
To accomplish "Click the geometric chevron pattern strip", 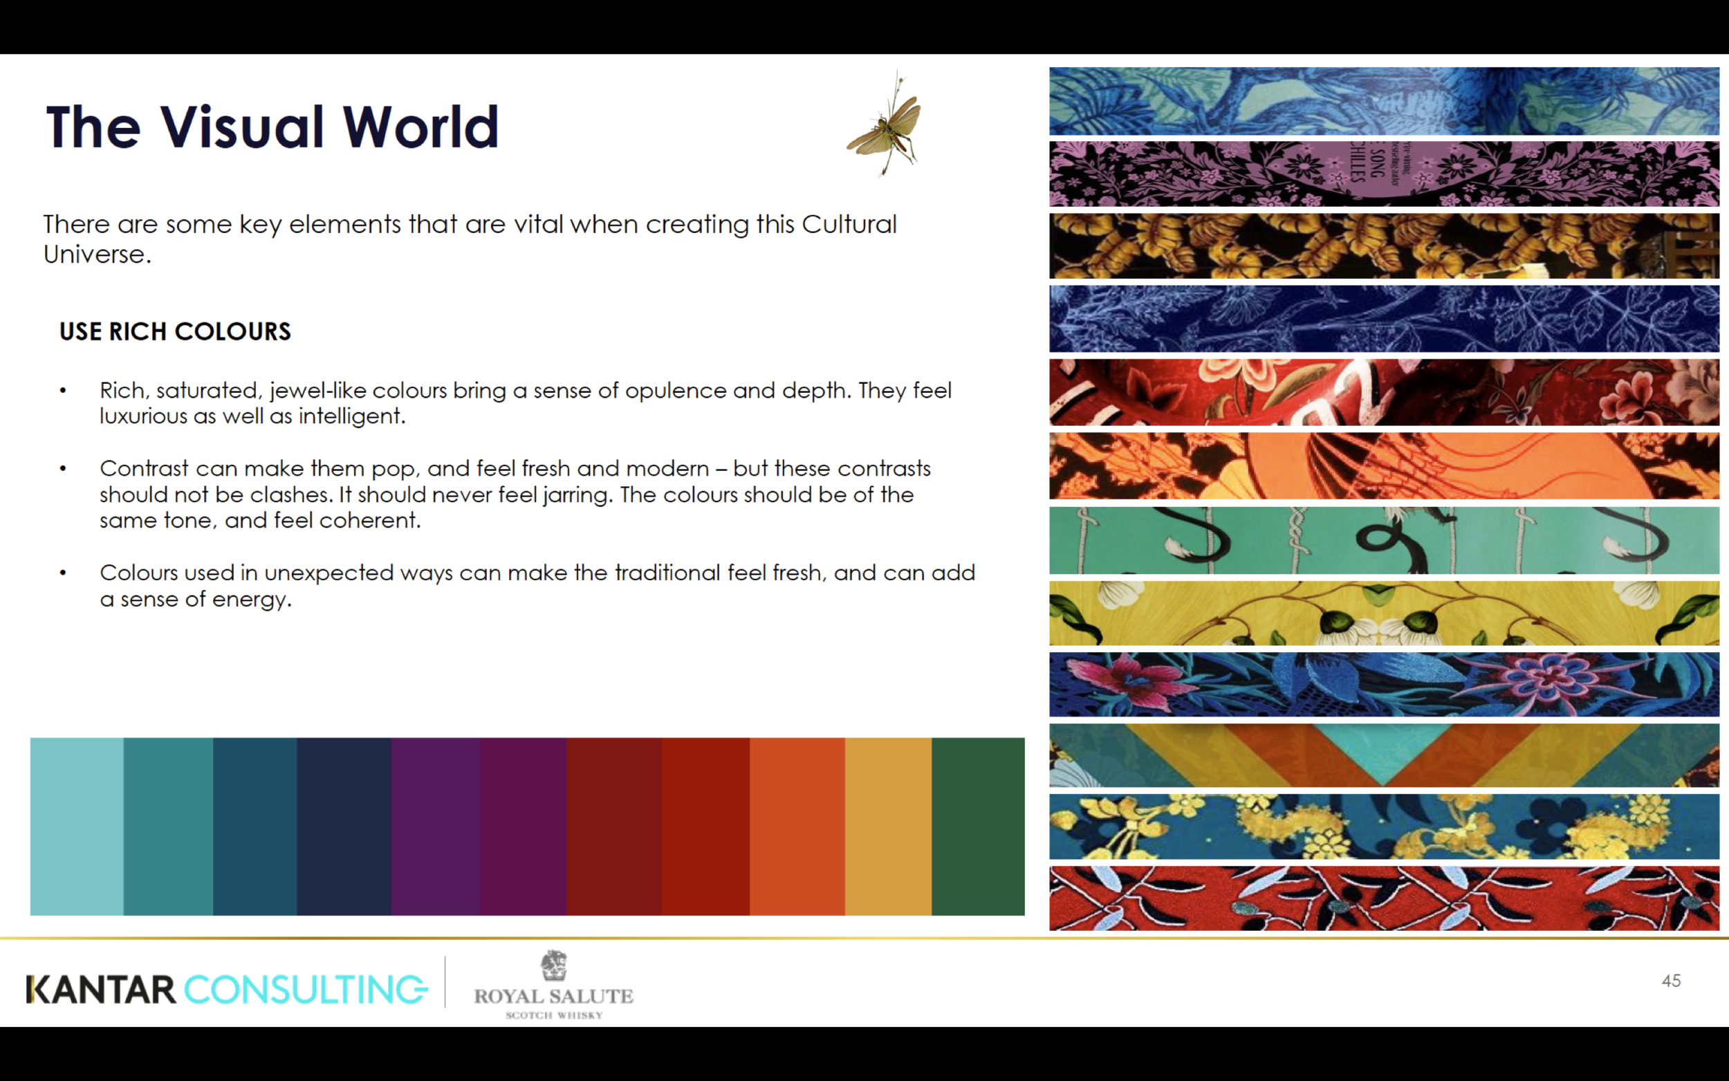I will pos(1384,756).
